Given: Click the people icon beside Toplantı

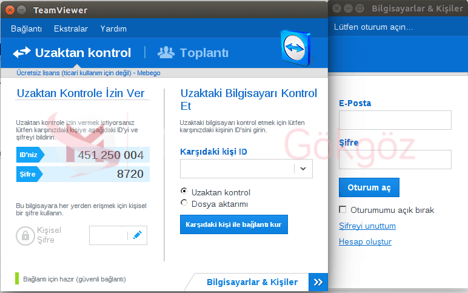Looking at the screenshot, I should [x=166, y=53].
